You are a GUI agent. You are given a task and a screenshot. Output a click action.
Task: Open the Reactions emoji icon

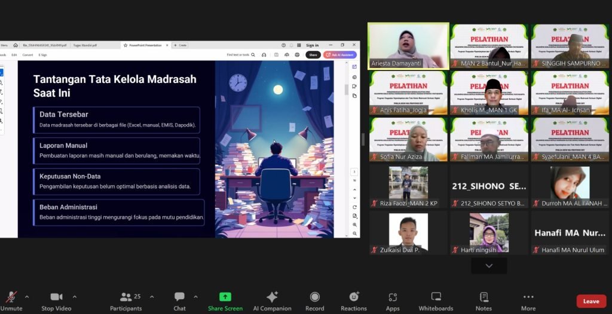tap(354, 297)
